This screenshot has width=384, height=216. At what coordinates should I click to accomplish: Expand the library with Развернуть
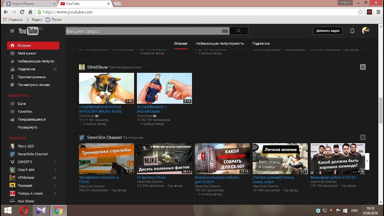(x=28, y=127)
